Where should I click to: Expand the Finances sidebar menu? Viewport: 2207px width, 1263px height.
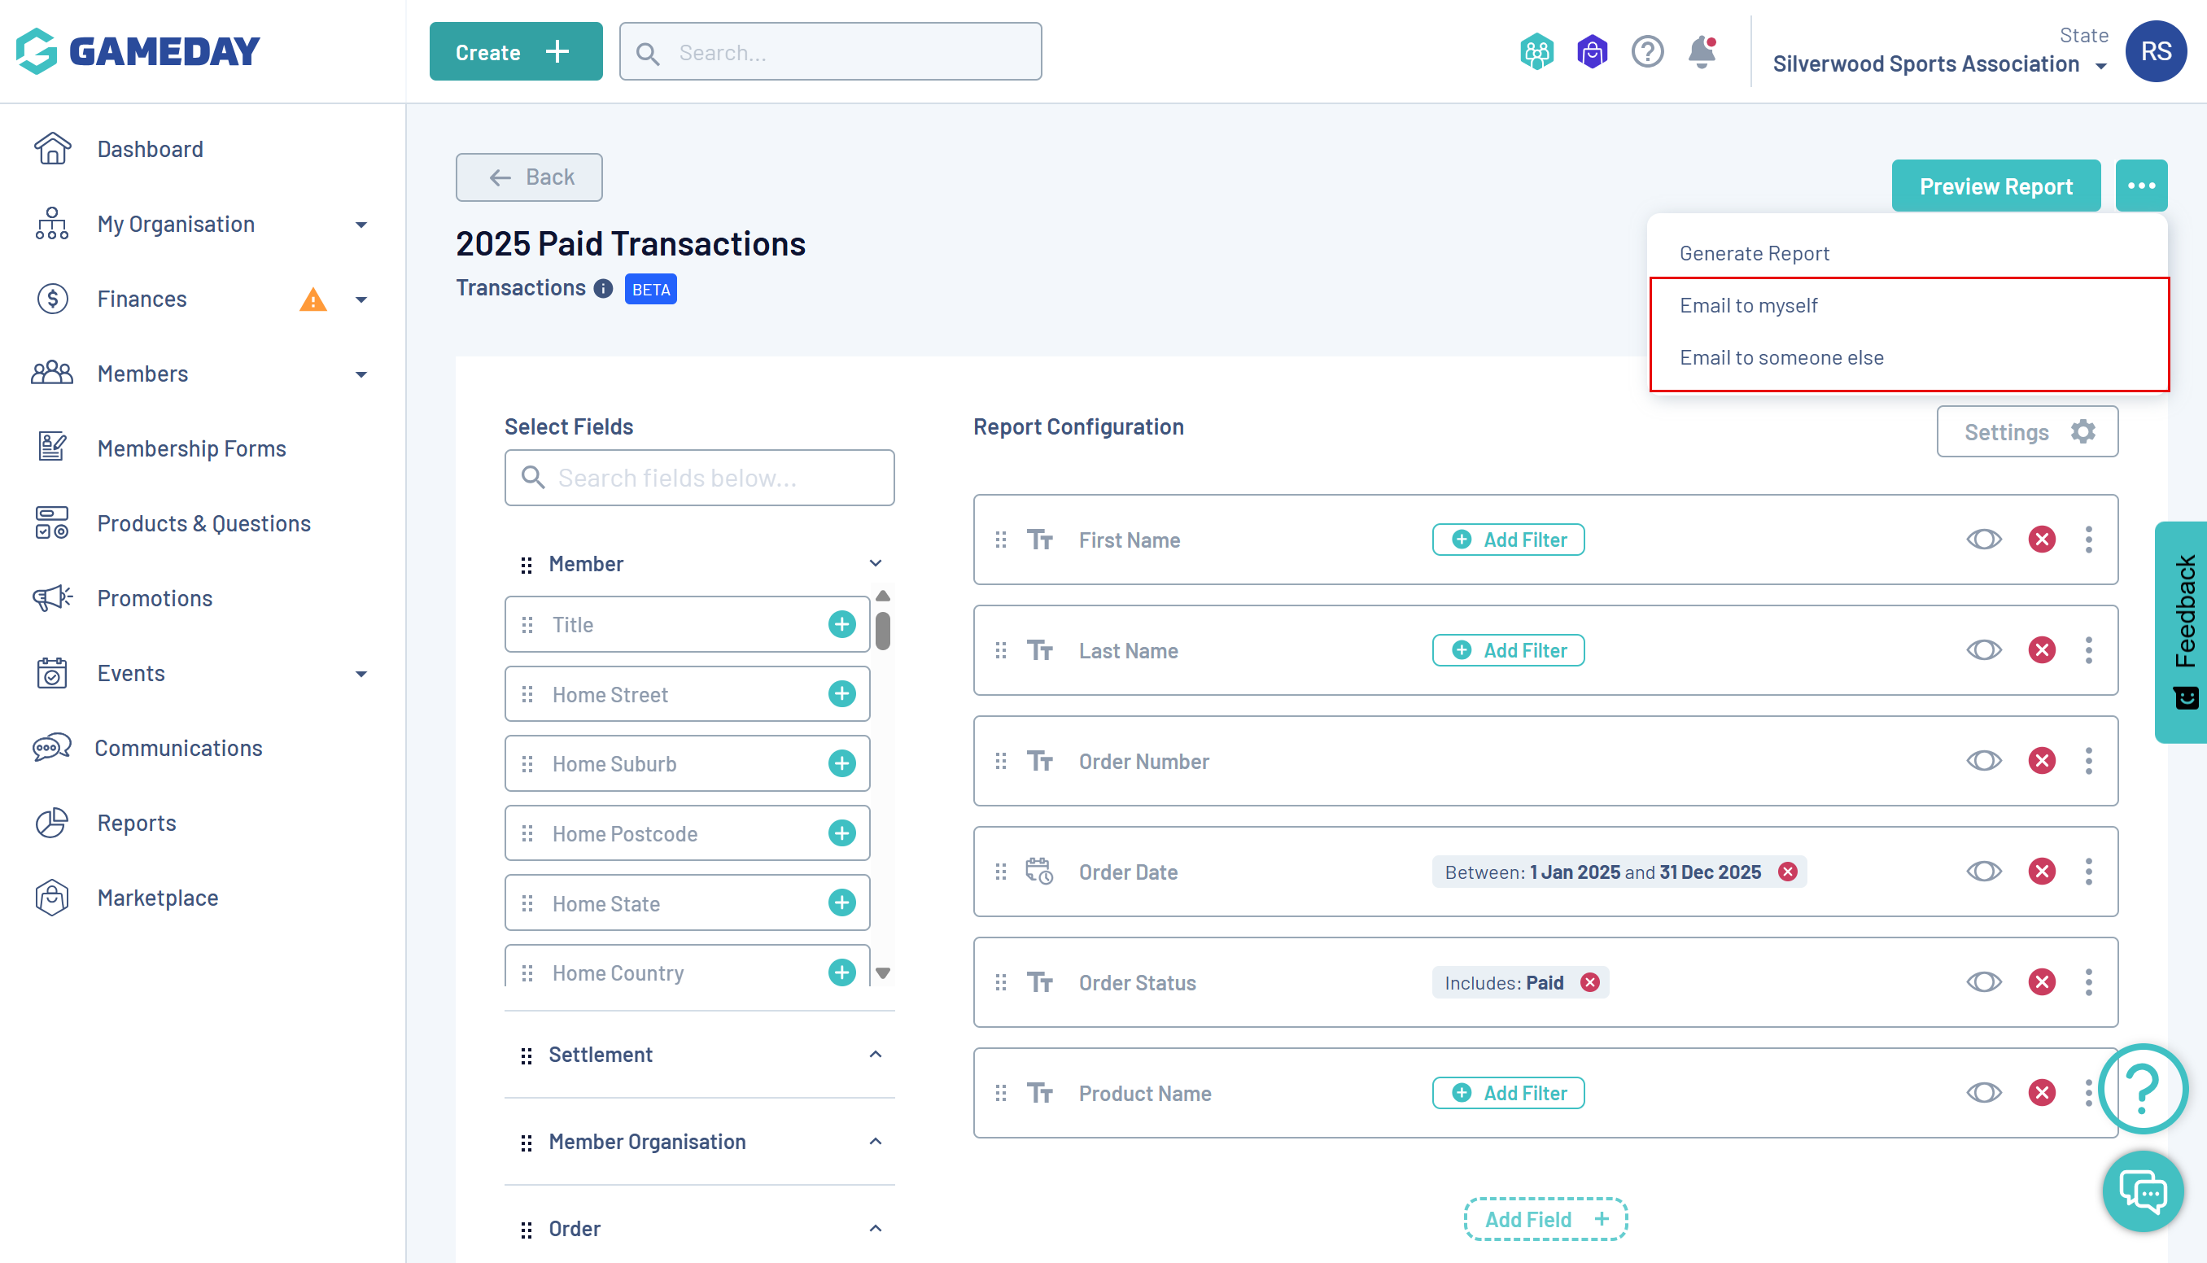pyautogui.click(x=361, y=299)
